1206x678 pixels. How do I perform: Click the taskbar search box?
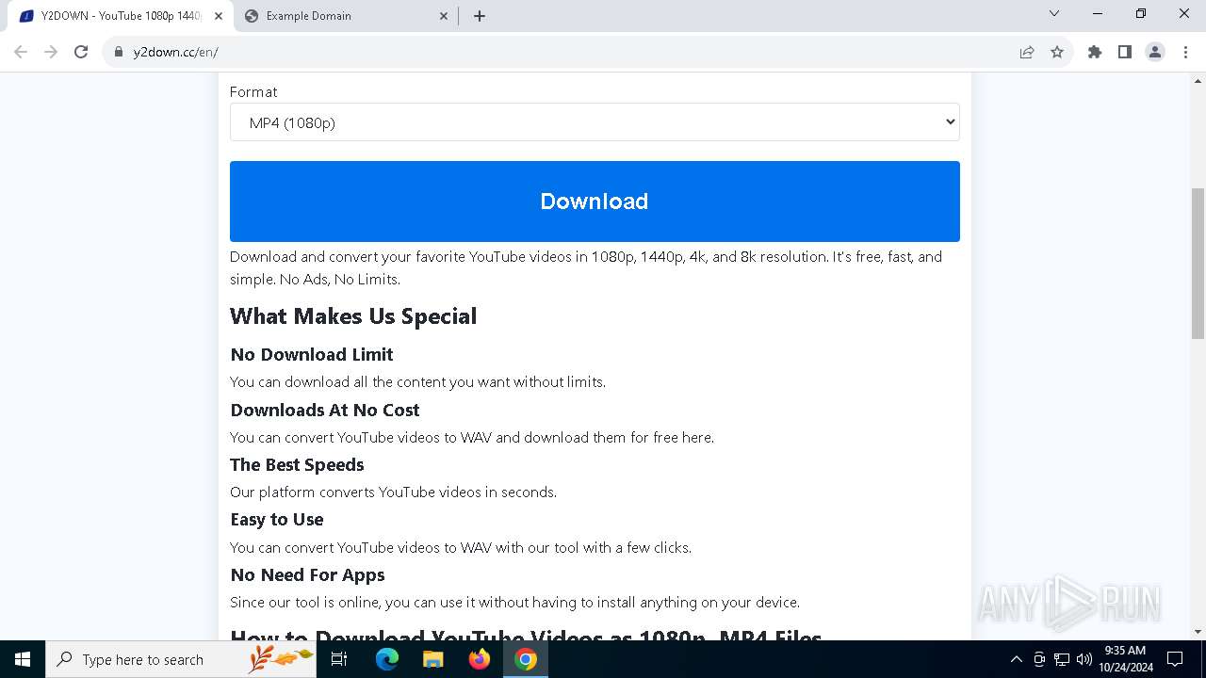point(182,659)
